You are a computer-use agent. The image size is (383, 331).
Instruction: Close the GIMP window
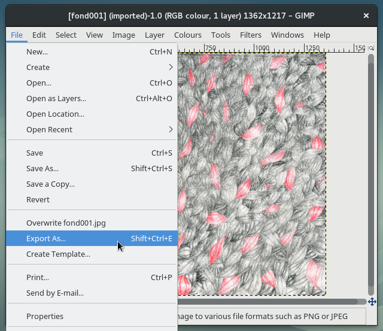(366, 16)
